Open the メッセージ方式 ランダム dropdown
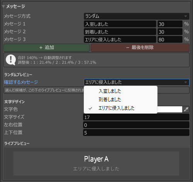Viewport: 193px width, 182px height. (137, 16)
